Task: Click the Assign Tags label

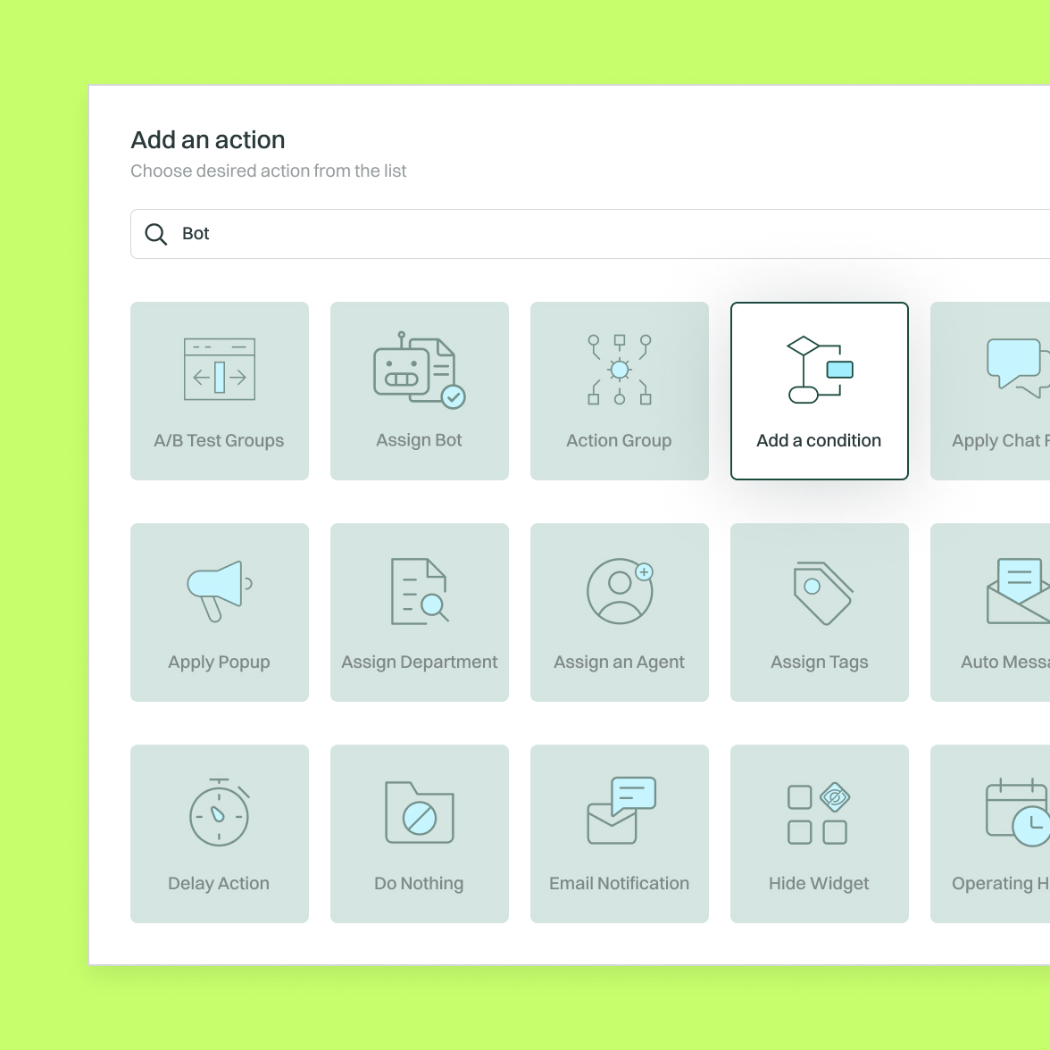Action: (x=820, y=662)
